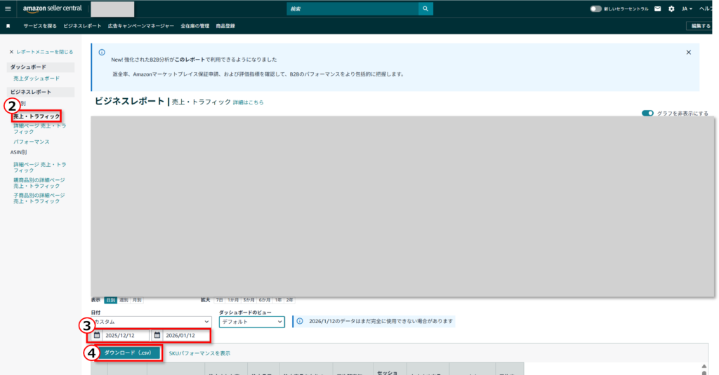Click the top search input field
This screenshot has width=719, height=375.
(352, 8)
